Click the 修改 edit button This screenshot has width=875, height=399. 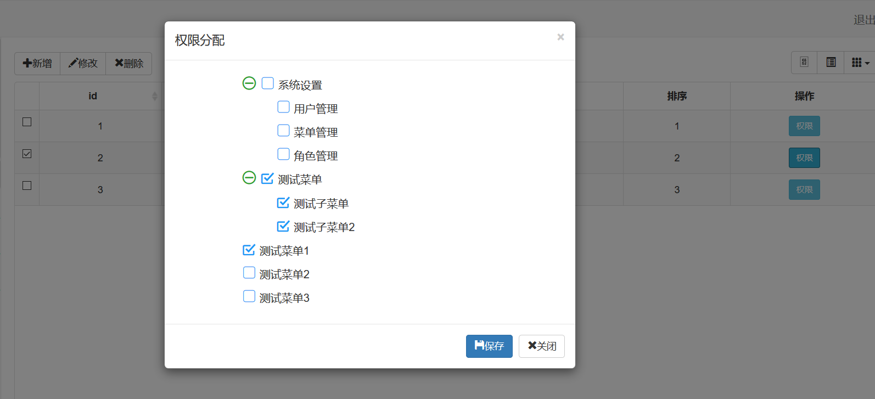83,64
